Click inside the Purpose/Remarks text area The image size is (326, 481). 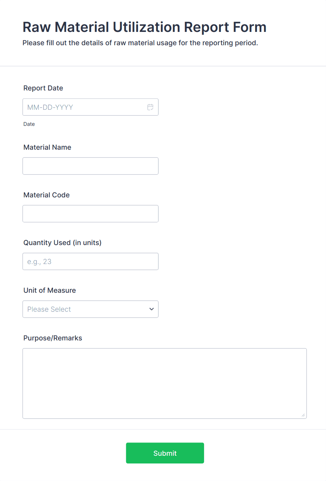164,383
